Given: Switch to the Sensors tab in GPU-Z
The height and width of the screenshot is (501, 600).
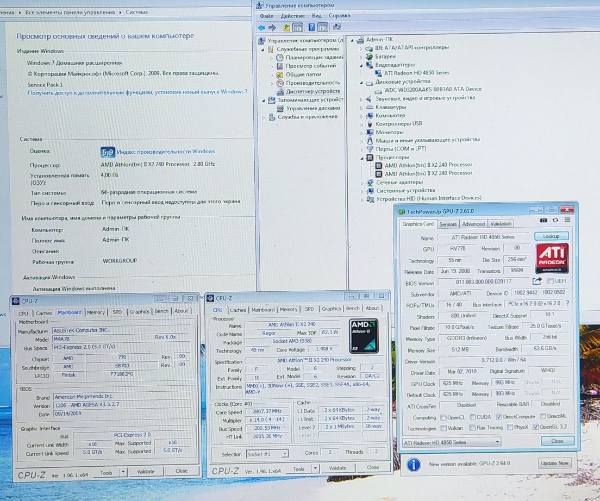Looking at the screenshot, I should (447, 224).
